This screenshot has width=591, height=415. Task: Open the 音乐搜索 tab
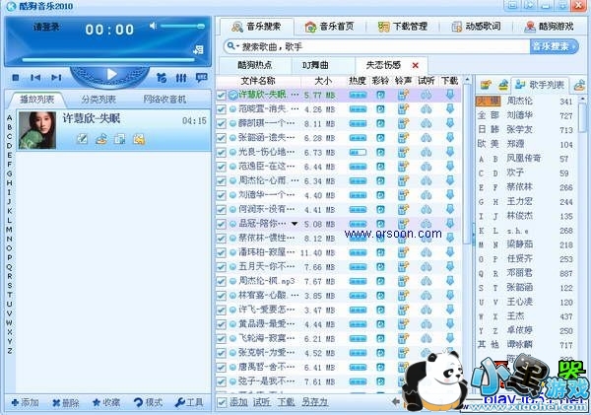[257, 27]
